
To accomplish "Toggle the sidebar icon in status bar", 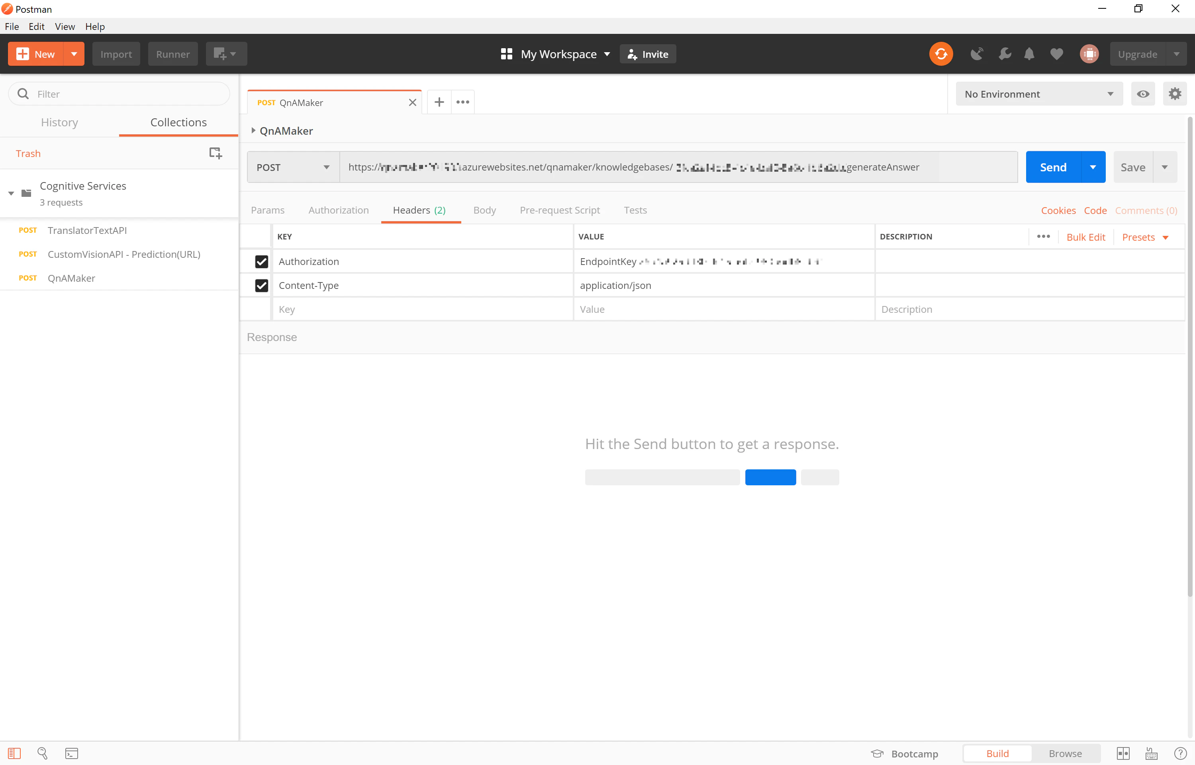I will click(14, 753).
